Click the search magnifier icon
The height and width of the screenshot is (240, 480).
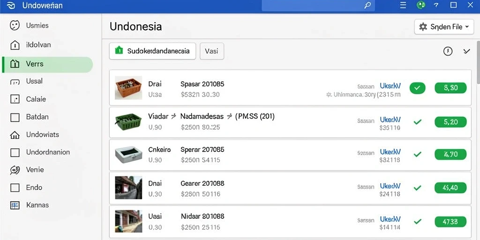click(x=367, y=6)
